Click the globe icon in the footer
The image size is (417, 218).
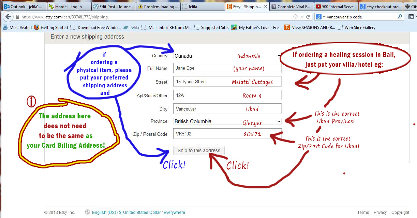click(88, 212)
